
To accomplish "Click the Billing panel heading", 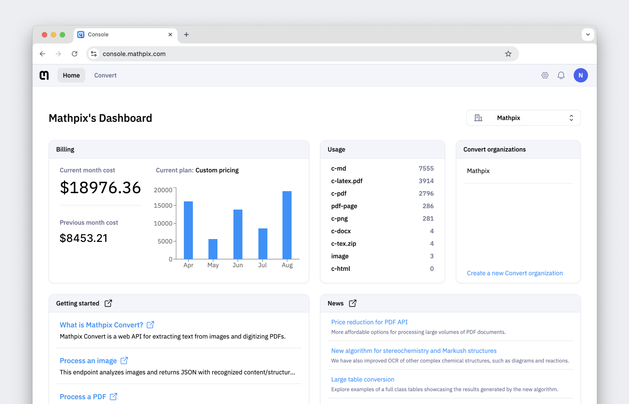I will [65, 149].
